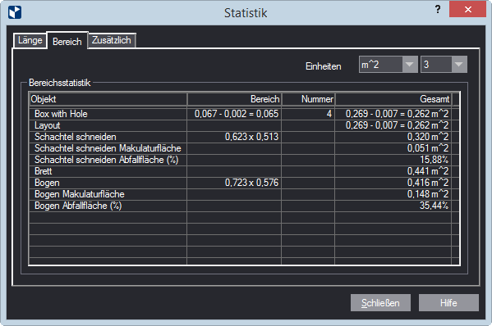Switch to the Länge tab
Viewport: 492px width, 326px height.
(x=30, y=40)
